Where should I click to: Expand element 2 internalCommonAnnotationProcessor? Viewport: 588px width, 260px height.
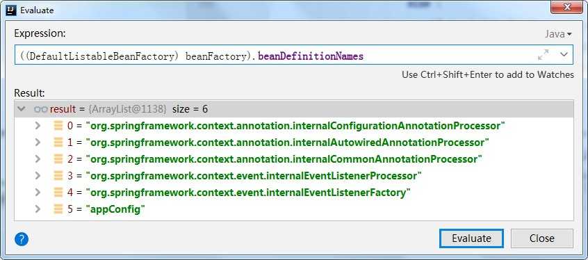[38, 159]
